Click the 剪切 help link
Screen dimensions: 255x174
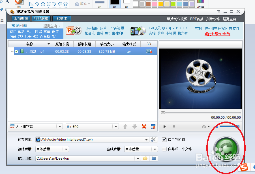13,32
